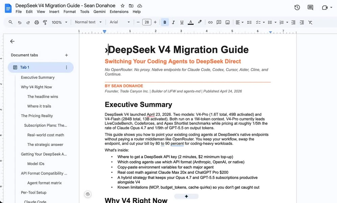Open the zoom level 100% dropdown
Screen dimensions: 337x203
(59, 22)
